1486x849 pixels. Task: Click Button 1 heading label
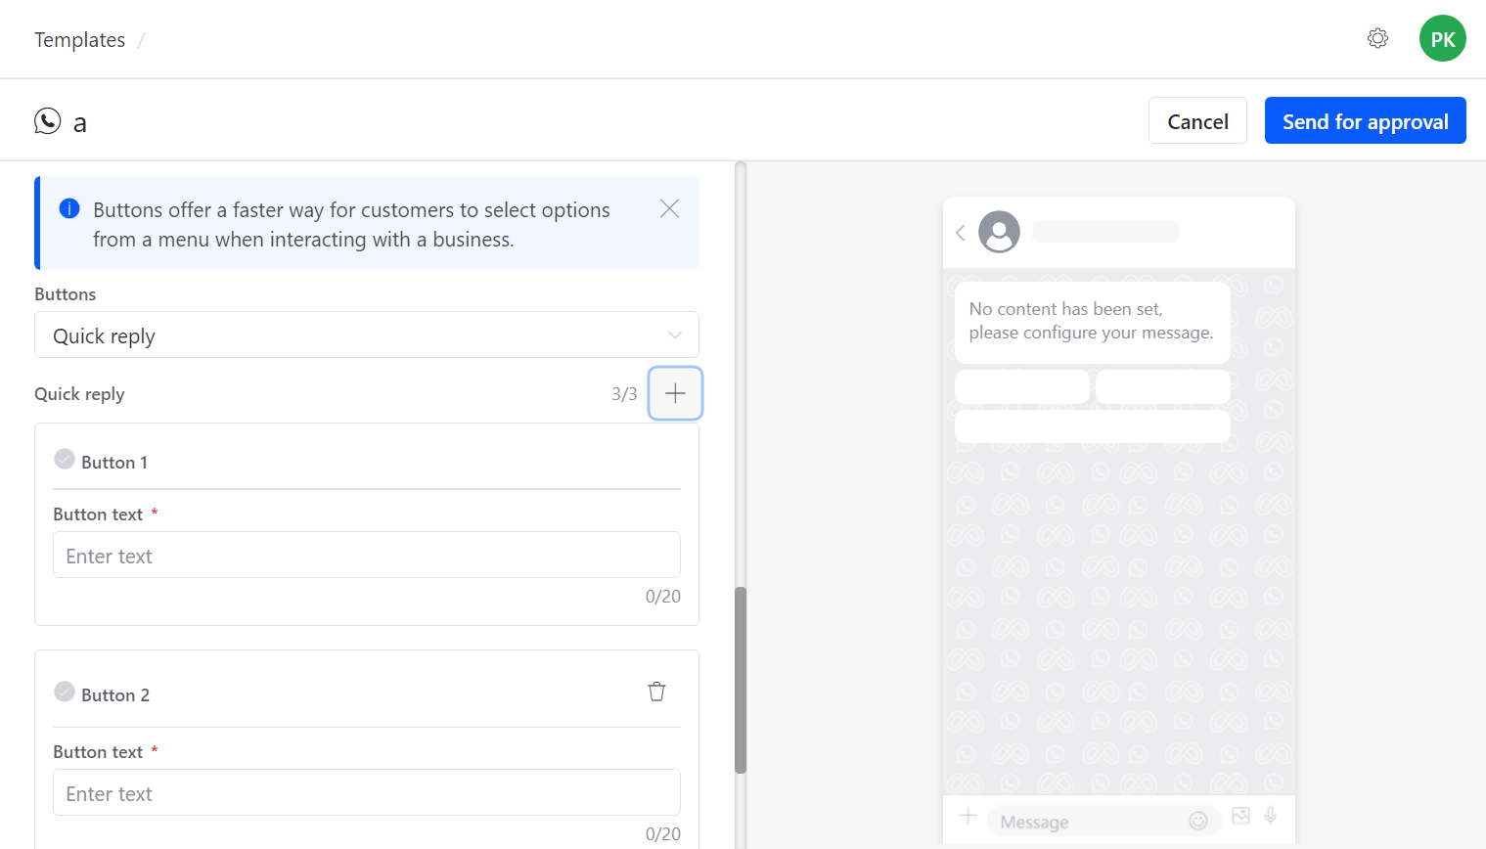tap(114, 462)
